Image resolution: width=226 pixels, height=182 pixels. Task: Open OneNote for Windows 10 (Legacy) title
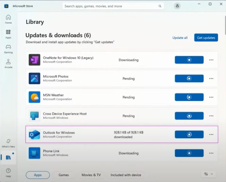[x=68, y=58]
